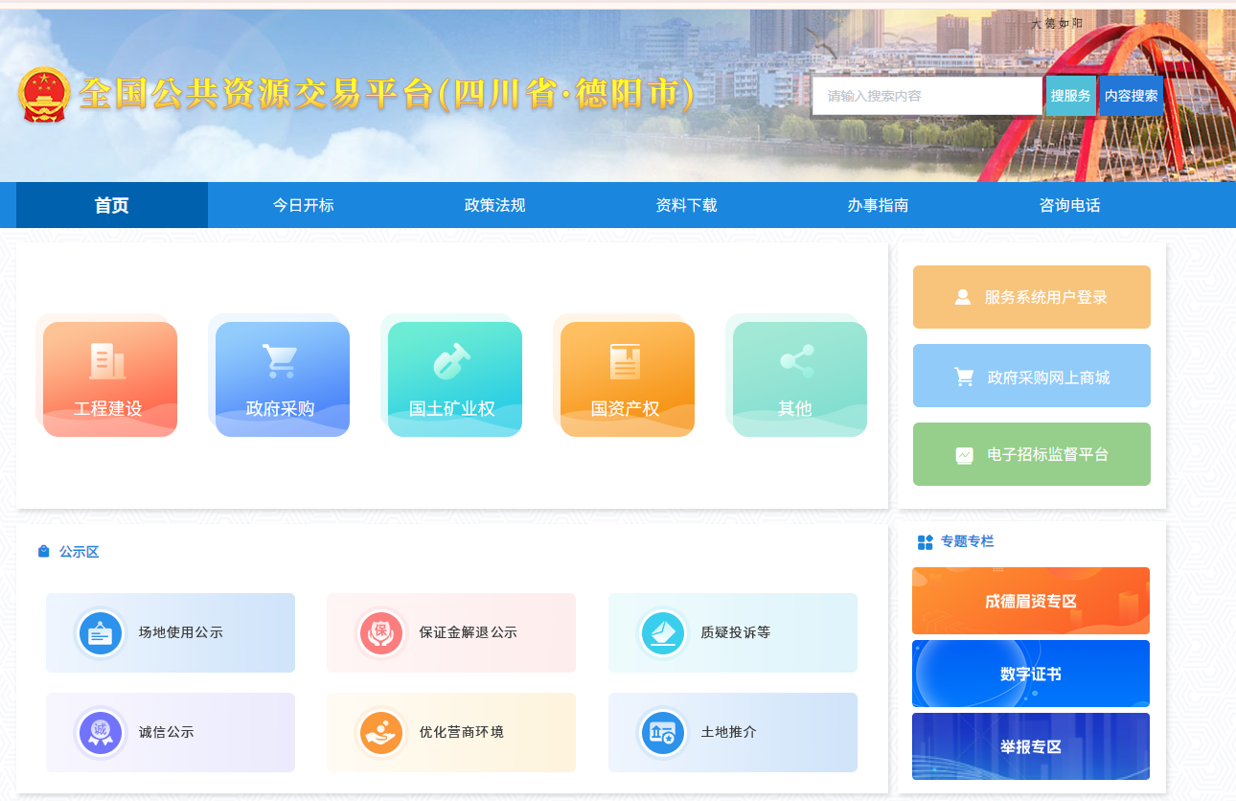The image size is (1236, 801).
Task: Launch the 电子招标监督平台
Action: 1031,453
